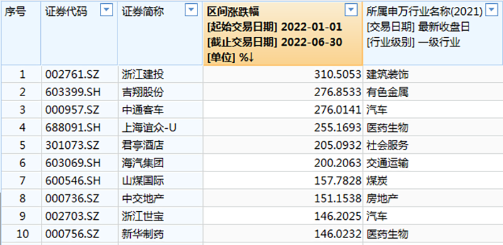
Task: Click stock code 000736.SZ
Action: coord(72,199)
